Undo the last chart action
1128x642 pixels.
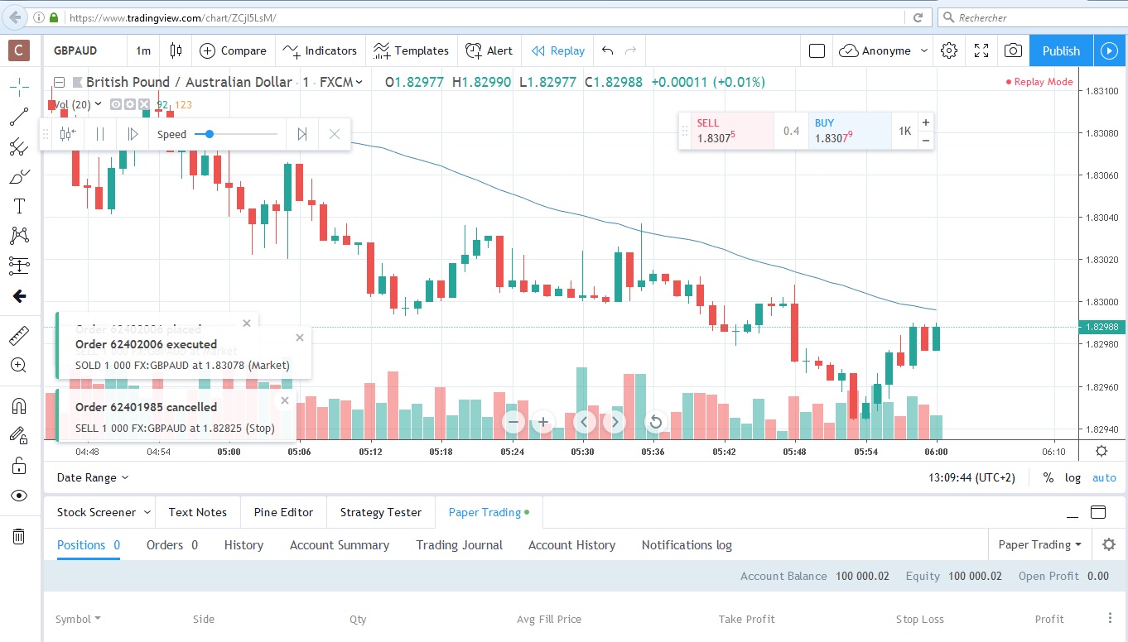pos(607,50)
